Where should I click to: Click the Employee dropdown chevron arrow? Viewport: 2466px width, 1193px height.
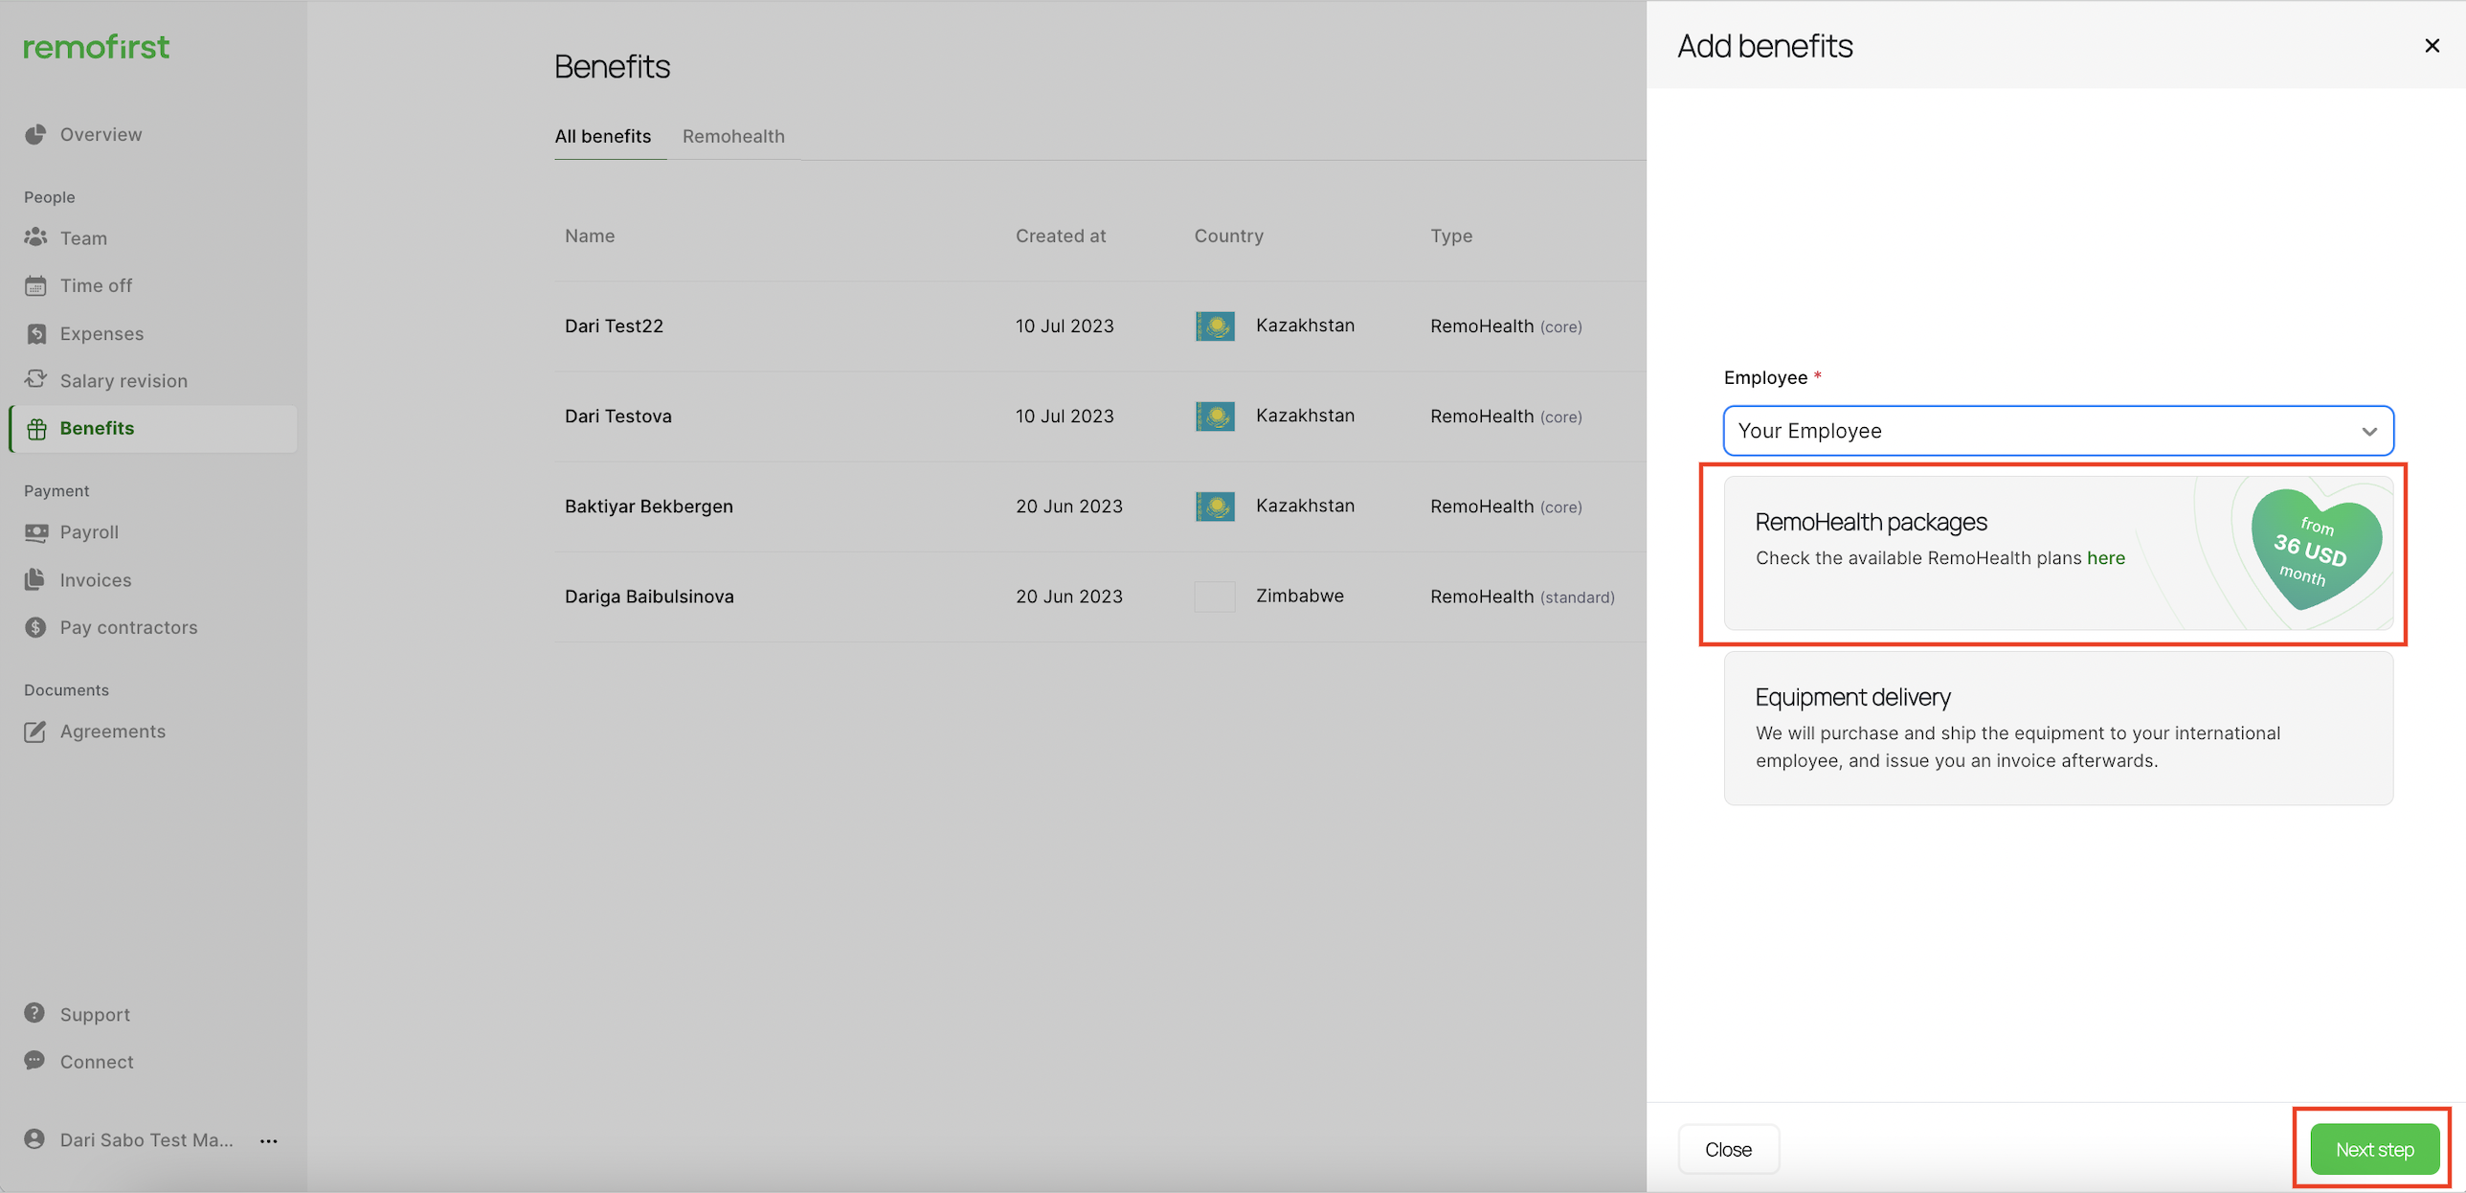[2369, 432]
